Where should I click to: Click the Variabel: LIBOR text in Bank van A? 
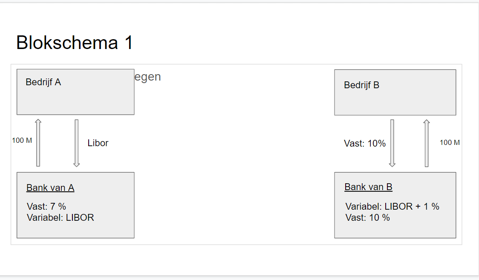click(60, 218)
